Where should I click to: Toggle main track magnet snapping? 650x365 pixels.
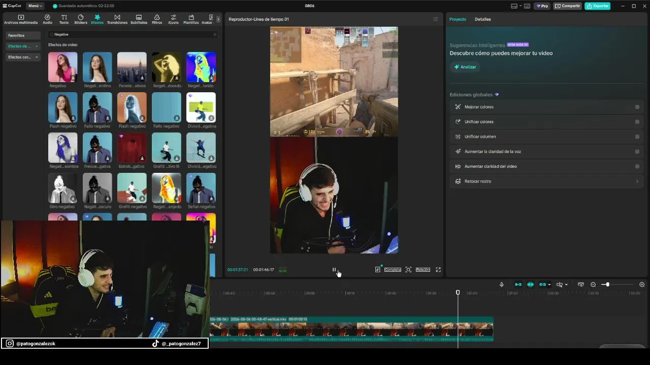tap(518, 284)
